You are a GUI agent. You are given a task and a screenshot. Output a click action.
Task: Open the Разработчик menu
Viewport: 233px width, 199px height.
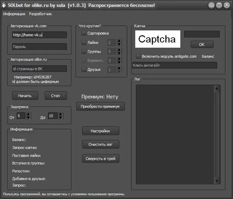pos(41,14)
